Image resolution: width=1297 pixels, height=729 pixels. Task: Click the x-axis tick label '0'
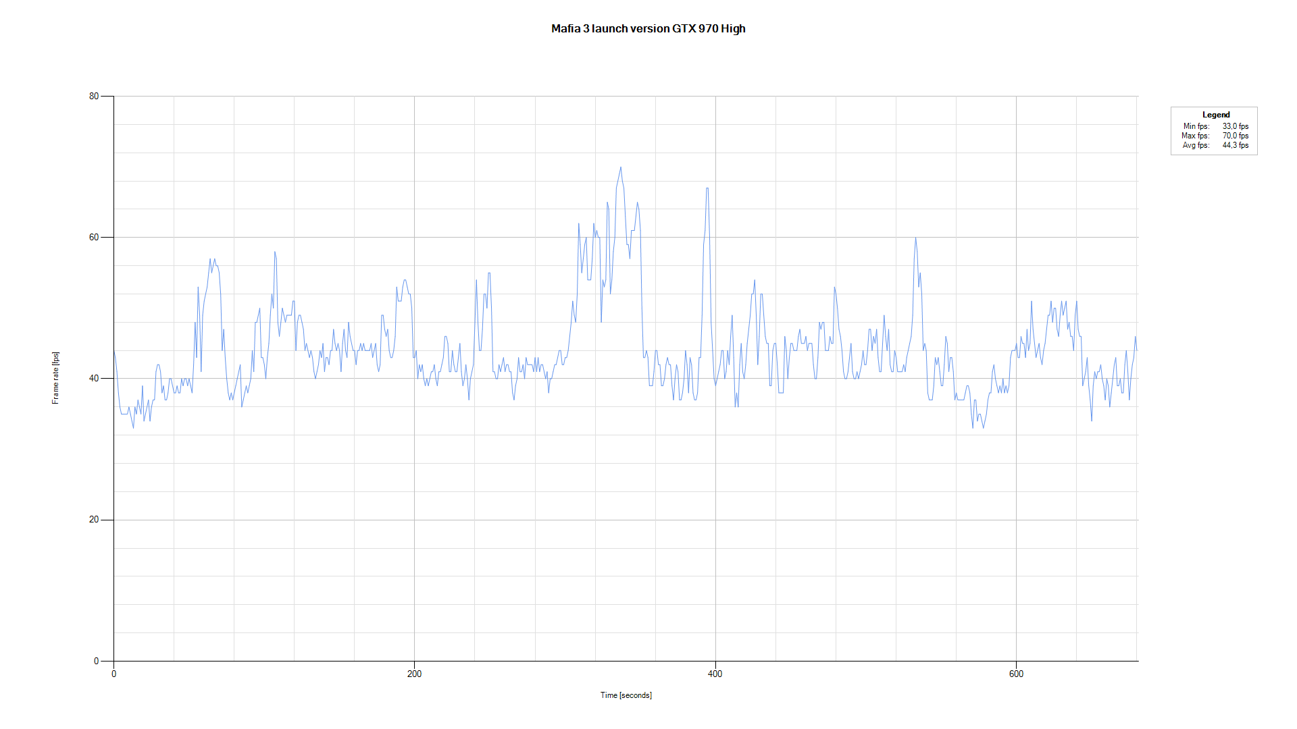click(113, 674)
